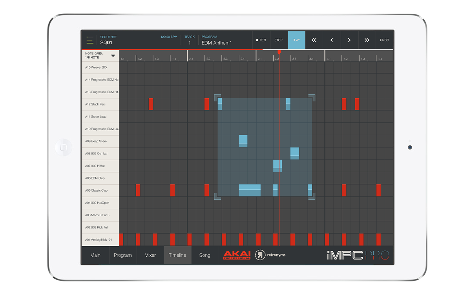Step forward with the single right arrow
The width and height of the screenshot is (471, 294).
(x=349, y=40)
